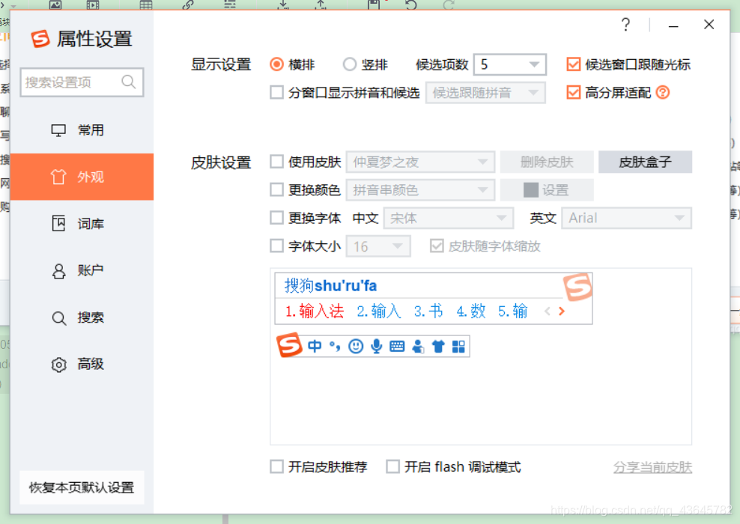Screen dimensions: 740x524
Task: Click the color 设置 button
Action: click(547, 190)
